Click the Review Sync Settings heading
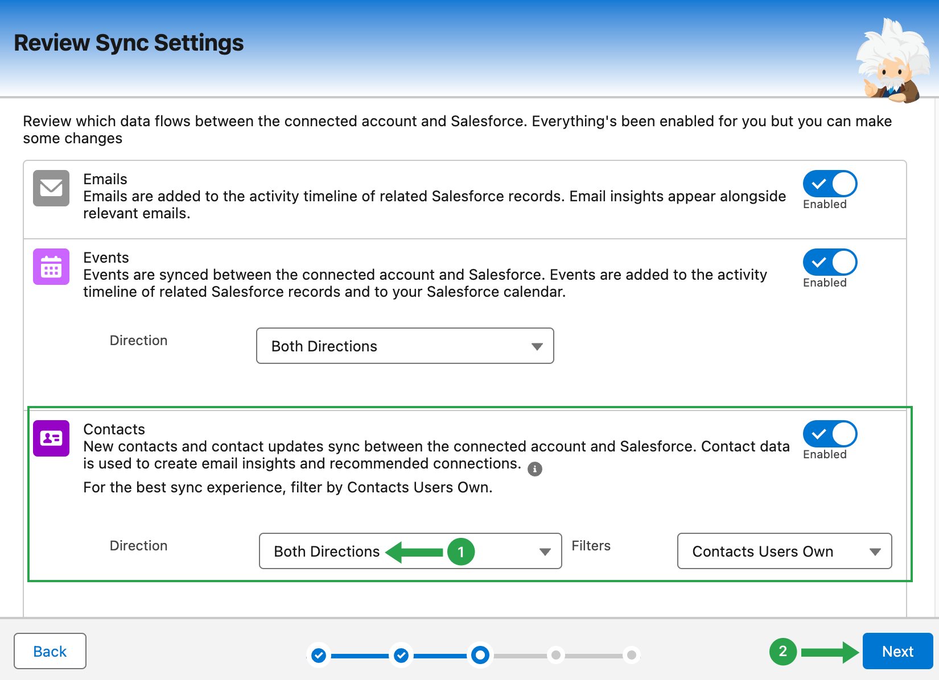The width and height of the screenshot is (939, 680). (129, 43)
